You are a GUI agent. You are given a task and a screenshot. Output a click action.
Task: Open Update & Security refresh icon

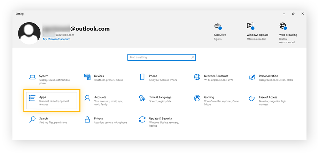(142, 120)
